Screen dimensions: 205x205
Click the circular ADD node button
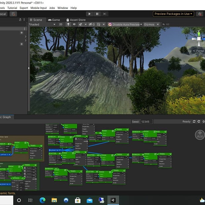200,135
